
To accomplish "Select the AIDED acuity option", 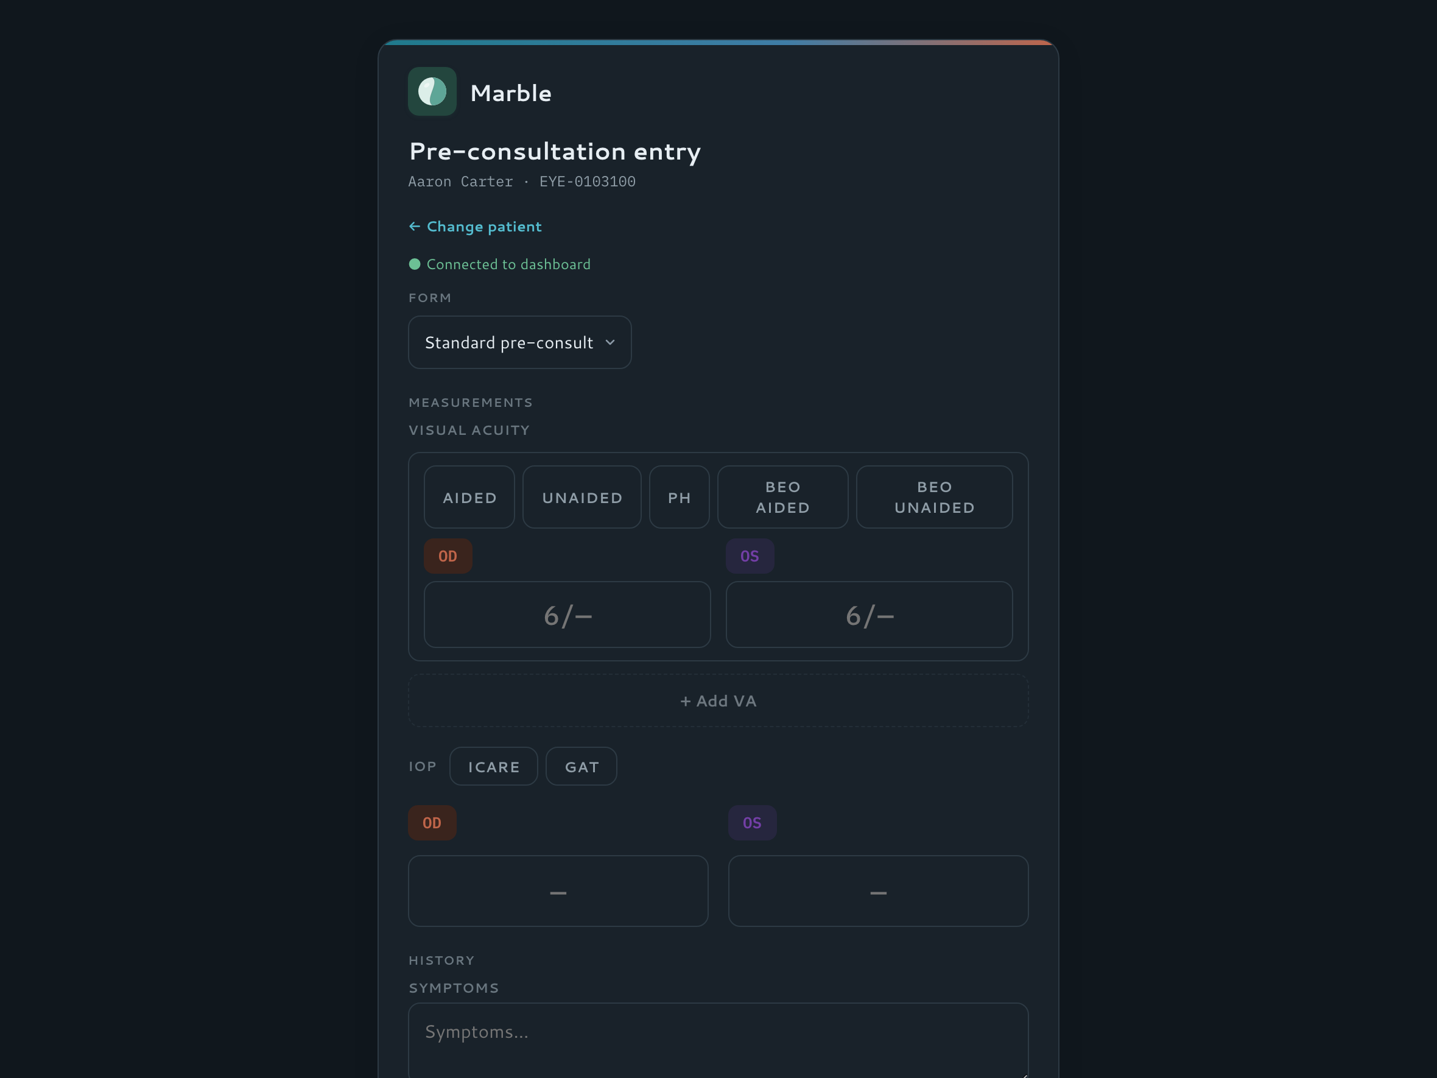I will 469,497.
